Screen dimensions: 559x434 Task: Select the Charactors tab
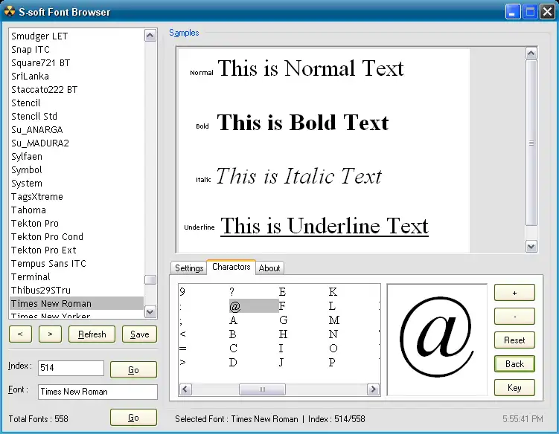click(x=231, y=267)
